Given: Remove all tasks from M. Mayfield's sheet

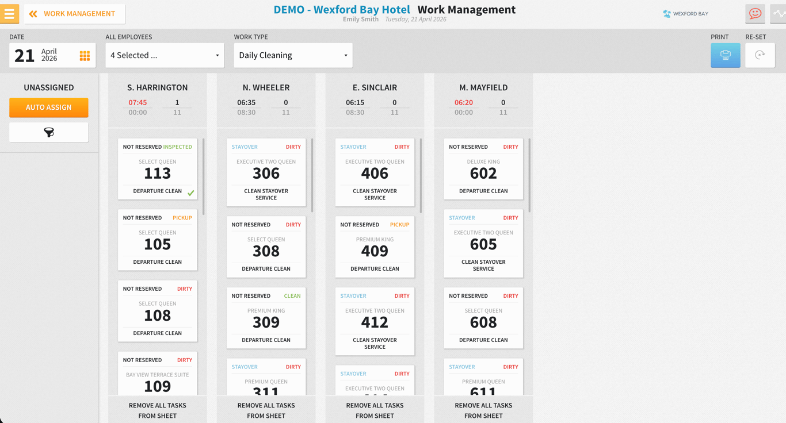Looking at the screenshot, I should coord(483,410).
